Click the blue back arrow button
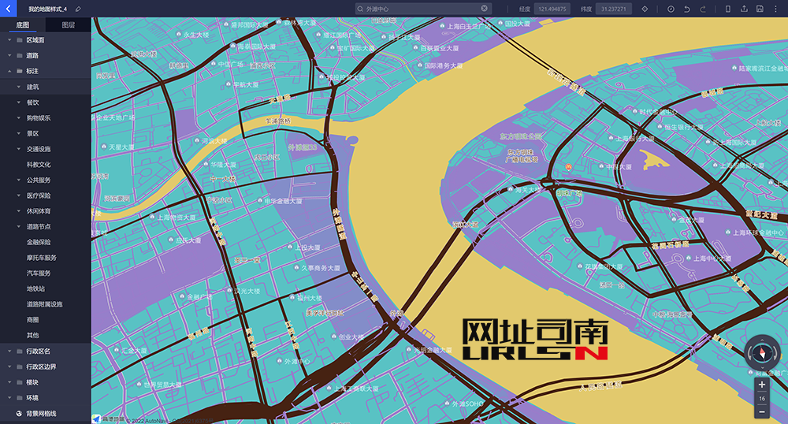This screenshot has width=788, height=424. 8,9
